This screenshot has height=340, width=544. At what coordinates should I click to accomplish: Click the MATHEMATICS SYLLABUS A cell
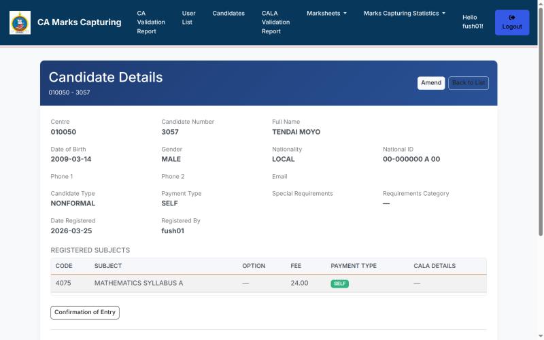coord(139,283)
